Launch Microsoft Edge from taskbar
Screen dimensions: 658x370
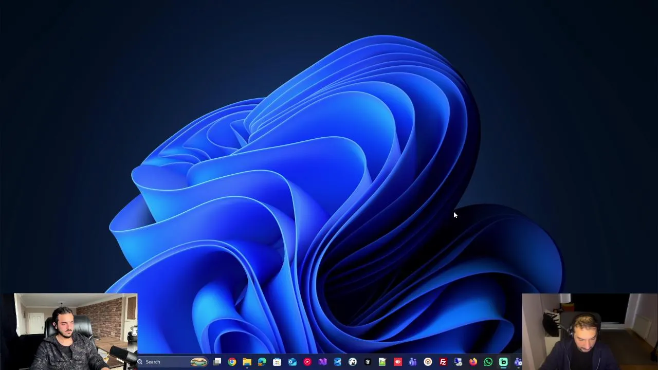pos(262,362)
